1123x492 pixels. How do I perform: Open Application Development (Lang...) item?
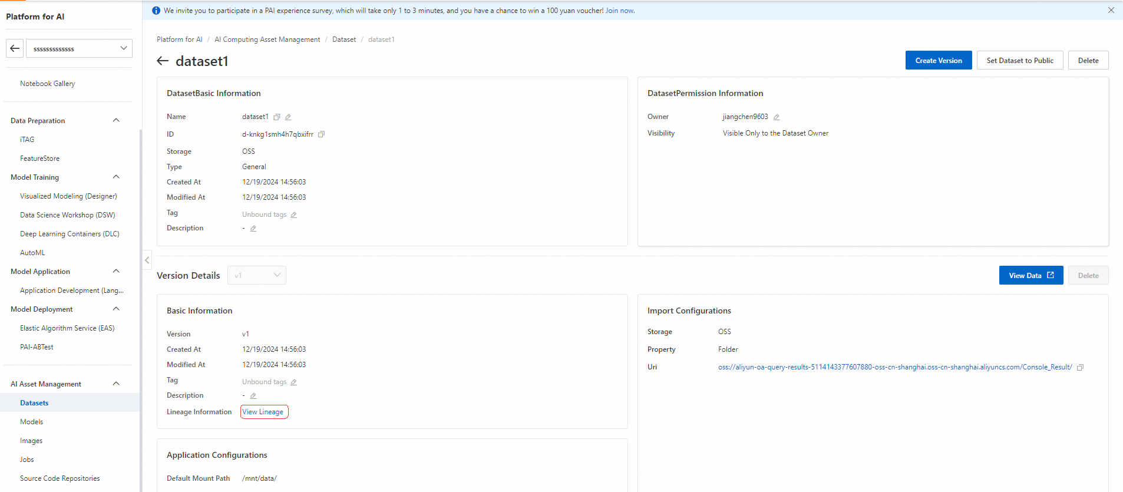pos(72,290)
